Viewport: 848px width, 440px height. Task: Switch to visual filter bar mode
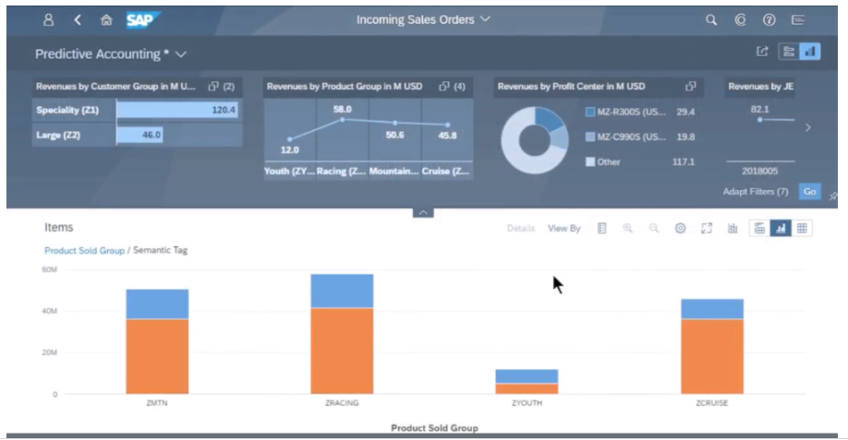810,52
